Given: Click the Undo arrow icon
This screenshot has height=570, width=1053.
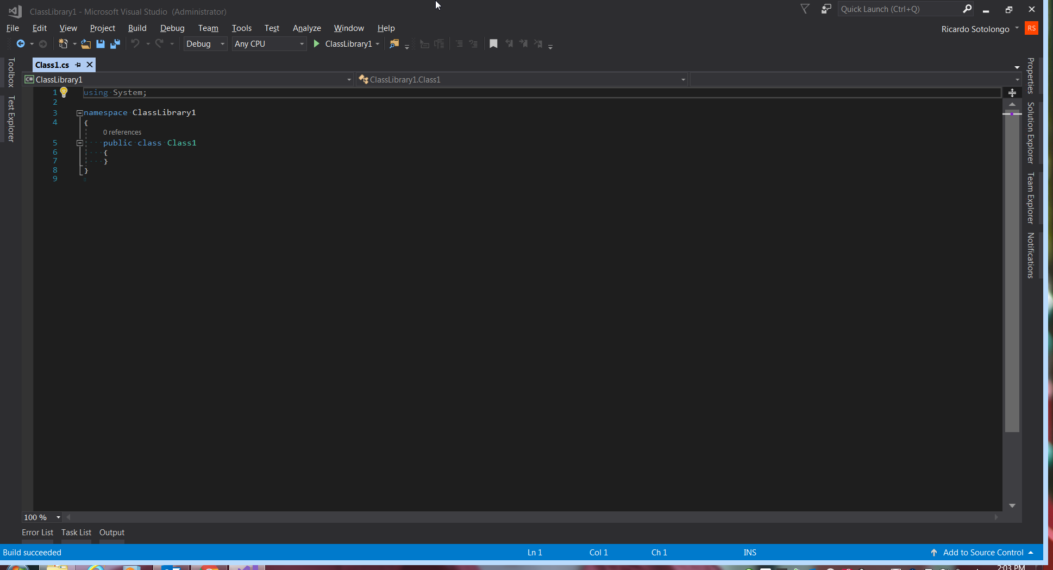Looking at the screenshot, I should (135, 43).
